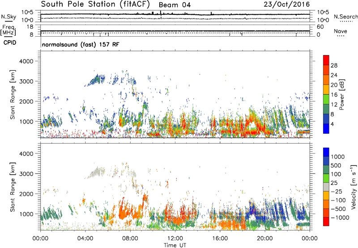The width and height of the screenshot is (358, 248).
Task: Click the 'CPID' row label
Action: click(10, 43)
